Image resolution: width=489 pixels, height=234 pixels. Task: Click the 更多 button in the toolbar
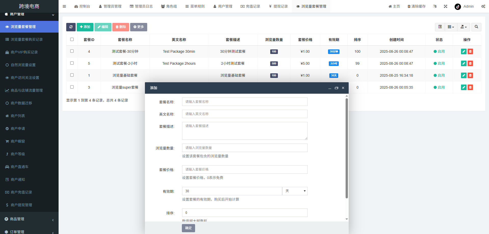coord(139,27)
